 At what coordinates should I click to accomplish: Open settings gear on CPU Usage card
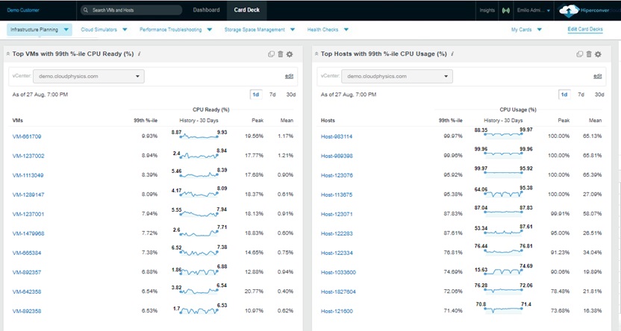[598, 54]
